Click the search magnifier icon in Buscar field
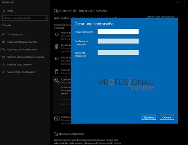 pyautogui.click(x=46, y=18)
